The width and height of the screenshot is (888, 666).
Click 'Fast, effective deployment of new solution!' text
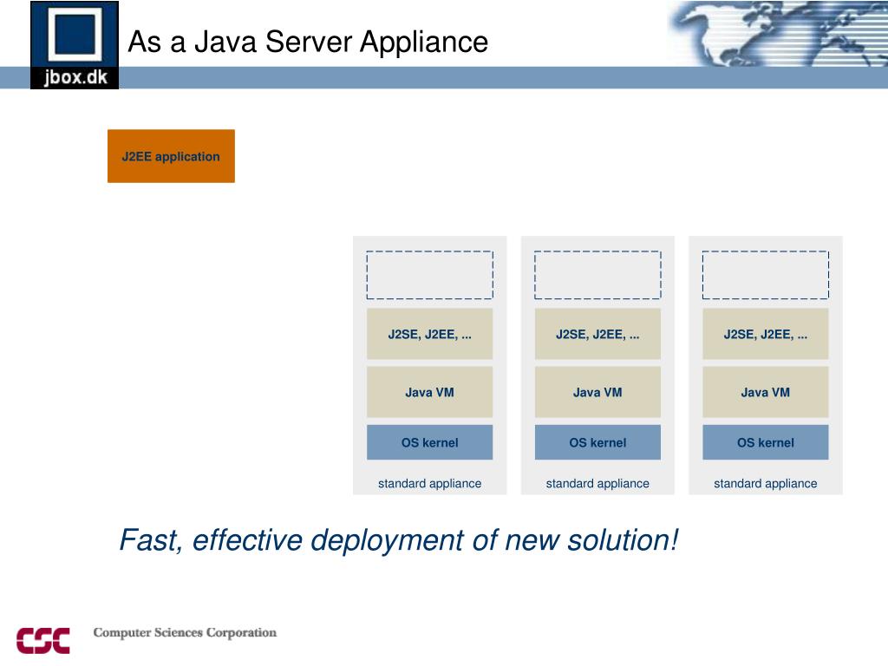point(399,540)
